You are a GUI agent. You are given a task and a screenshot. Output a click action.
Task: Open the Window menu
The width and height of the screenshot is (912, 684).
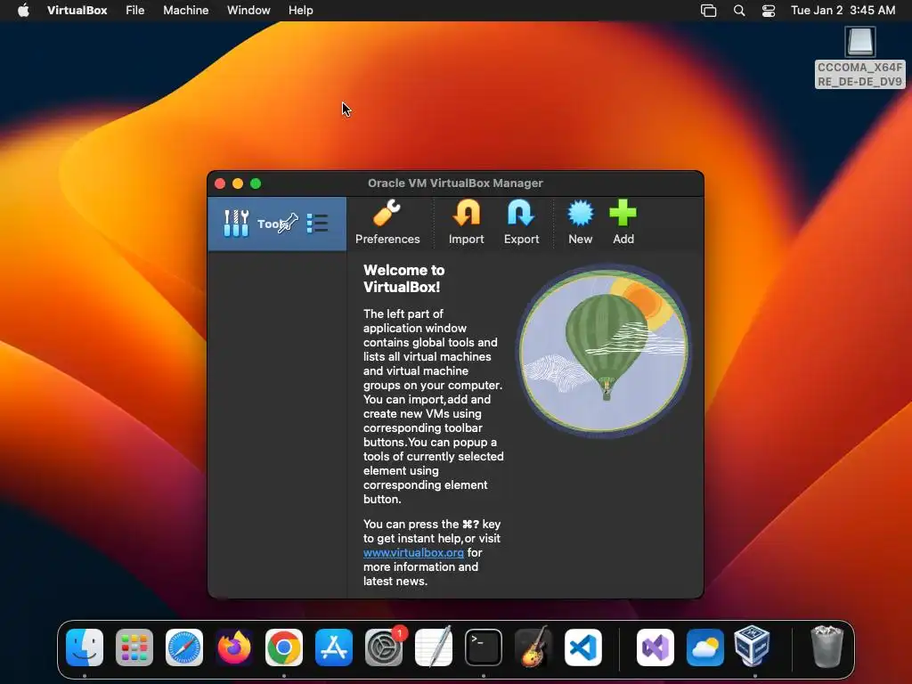248,11
